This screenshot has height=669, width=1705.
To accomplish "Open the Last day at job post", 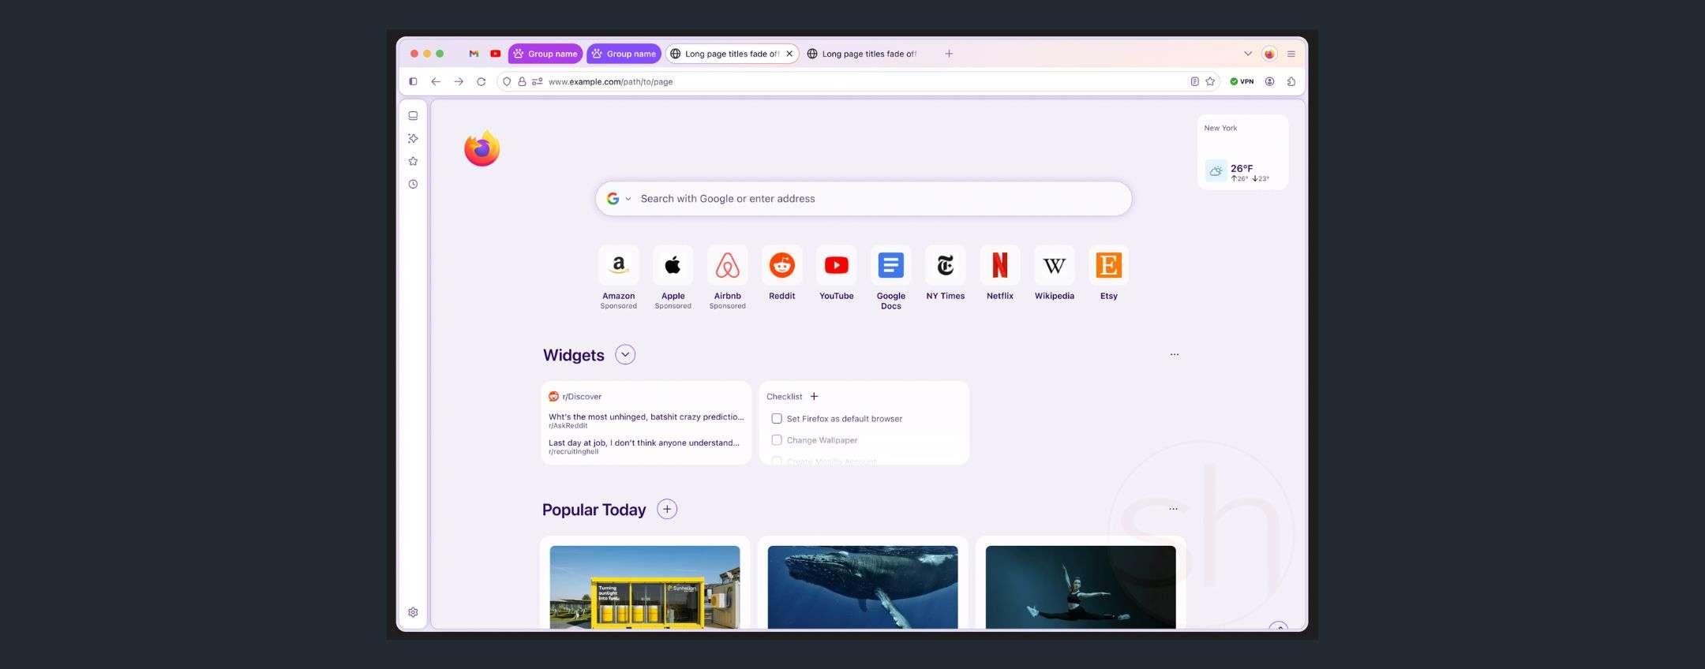I will [x=644, y=447].
